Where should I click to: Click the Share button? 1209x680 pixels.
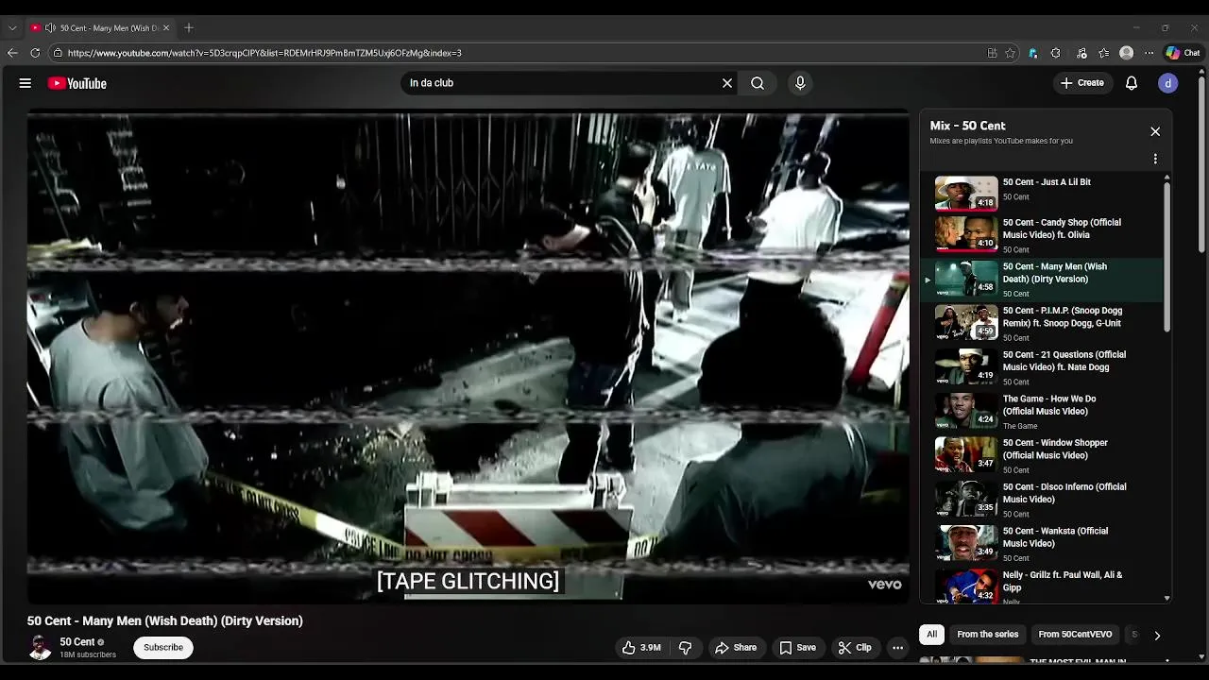tap(736, 648)
